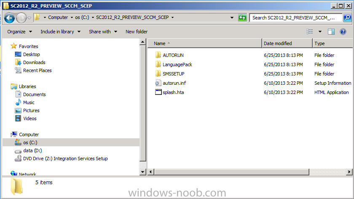Sort by the Date modified column header

(x=287, y=43)
